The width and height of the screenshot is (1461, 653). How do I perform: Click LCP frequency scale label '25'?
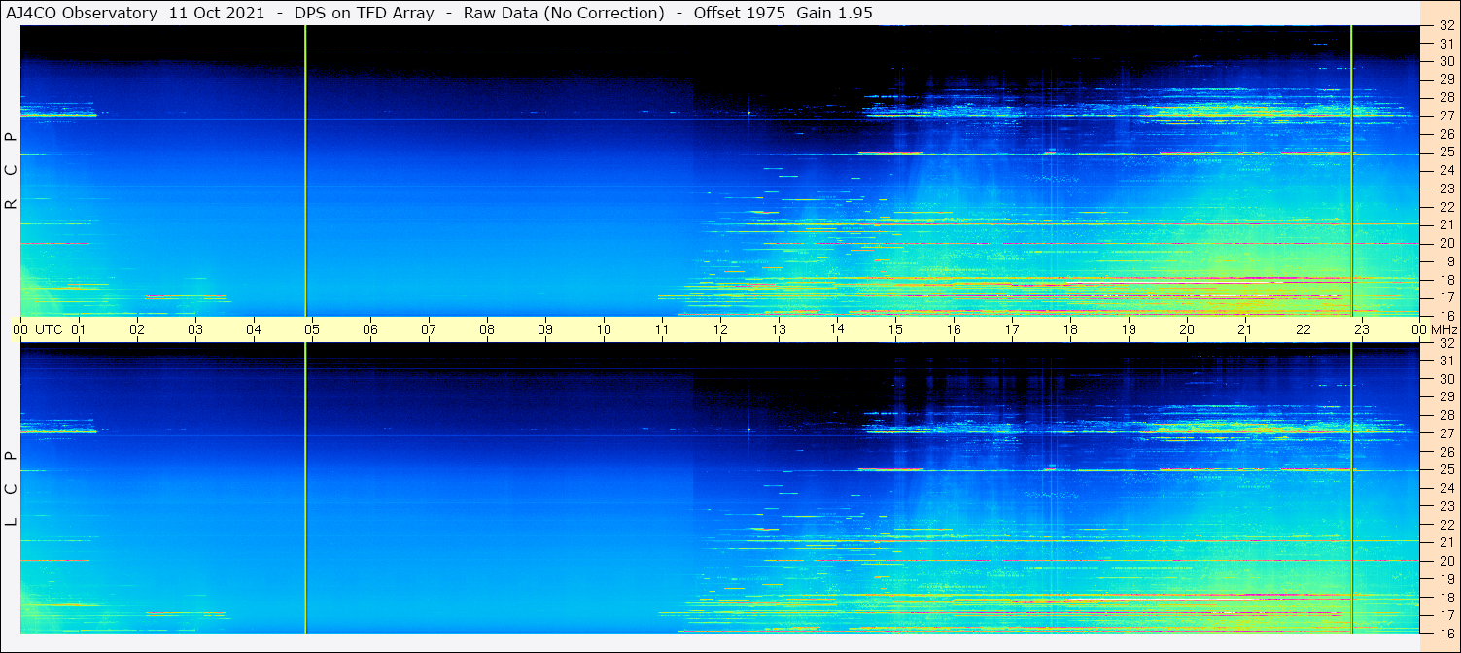click(1446, 469)
